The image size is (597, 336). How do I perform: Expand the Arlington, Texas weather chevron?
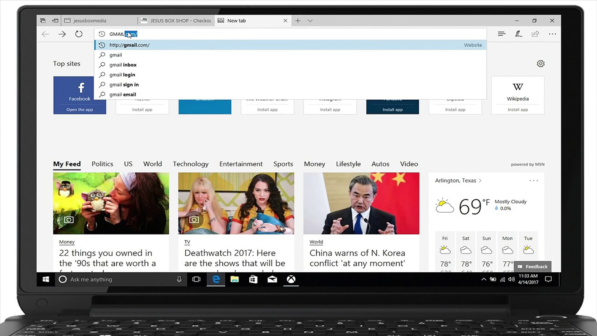480,180
